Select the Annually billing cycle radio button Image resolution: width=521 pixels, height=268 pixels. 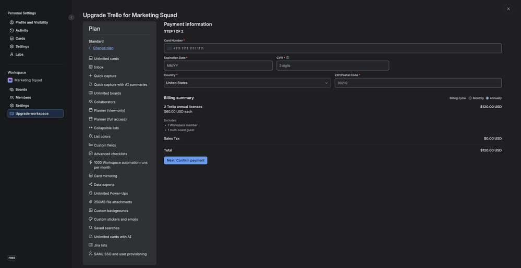(487, 98)
